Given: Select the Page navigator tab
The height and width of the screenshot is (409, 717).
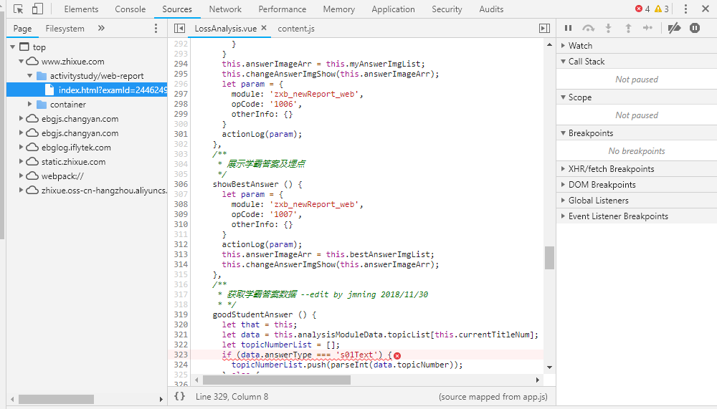Looking at the screenshot, I should (x=22, y=29).
